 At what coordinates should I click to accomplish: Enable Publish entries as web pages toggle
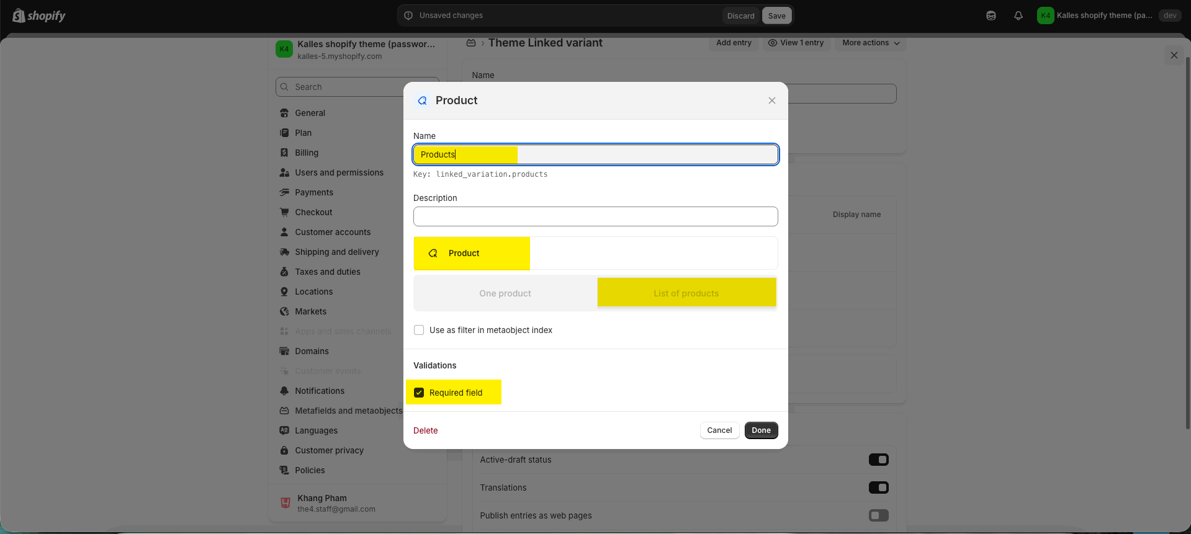878,515
